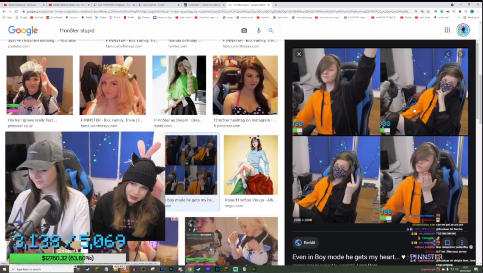Screen dimensions: 483x273
Task: Close the image preview panel with X
Action: tap(299, 54)
